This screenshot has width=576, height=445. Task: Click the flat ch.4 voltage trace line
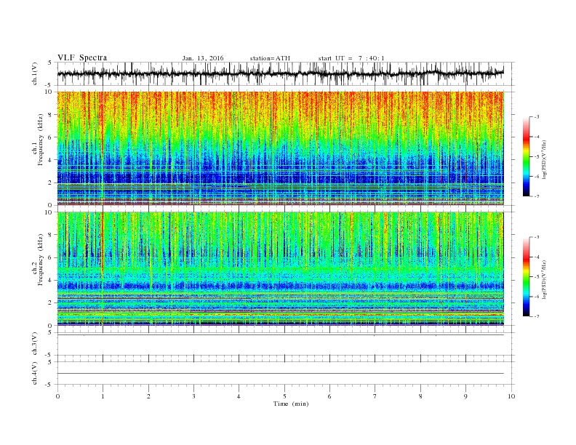[280, 374]
